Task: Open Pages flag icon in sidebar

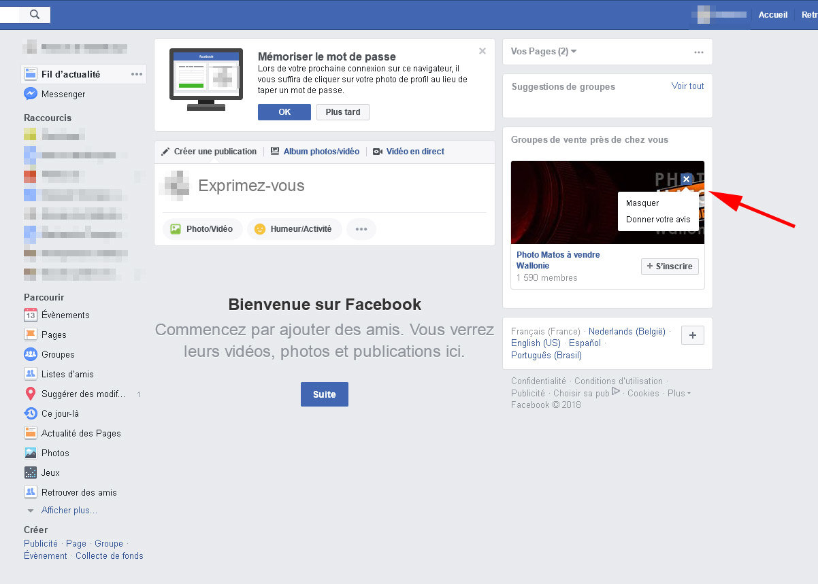Action: click(30, 334)
